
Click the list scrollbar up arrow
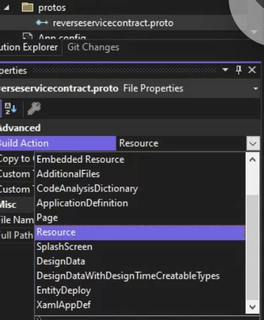coord(253,159)
